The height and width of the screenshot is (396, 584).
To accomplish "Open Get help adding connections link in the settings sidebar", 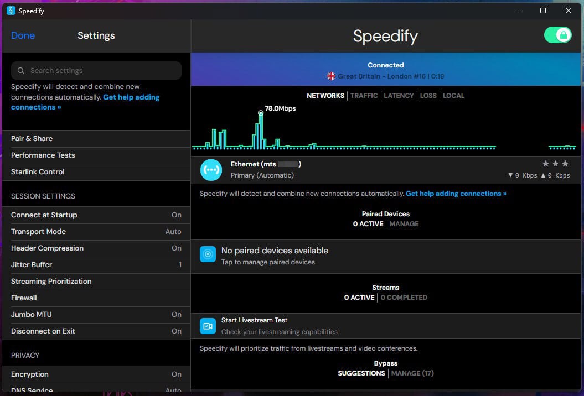I will (x=85, y=102).
